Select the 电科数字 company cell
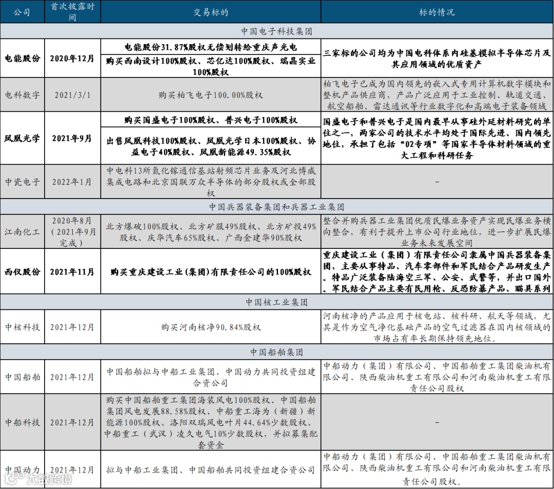 coord(22,95)
